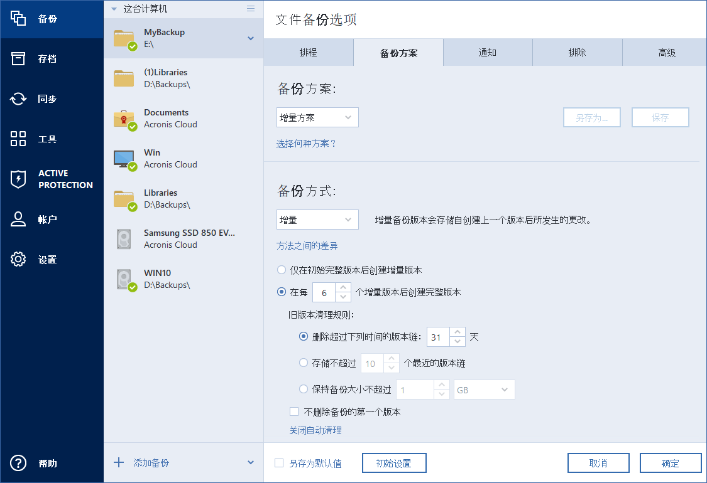Click the 初始设置 button
707x483 pixels.
(x=394, y=463)
